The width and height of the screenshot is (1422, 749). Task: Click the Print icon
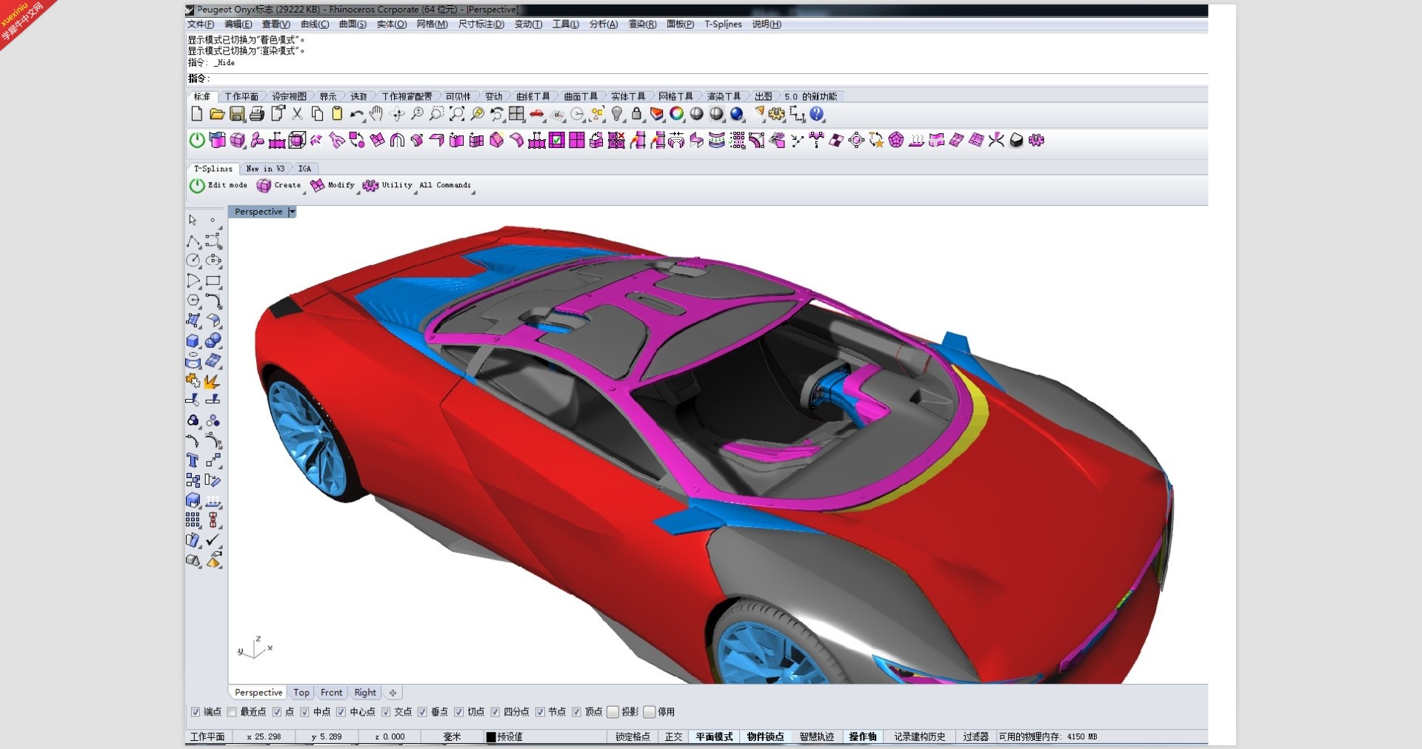click(x=257, y=114)
